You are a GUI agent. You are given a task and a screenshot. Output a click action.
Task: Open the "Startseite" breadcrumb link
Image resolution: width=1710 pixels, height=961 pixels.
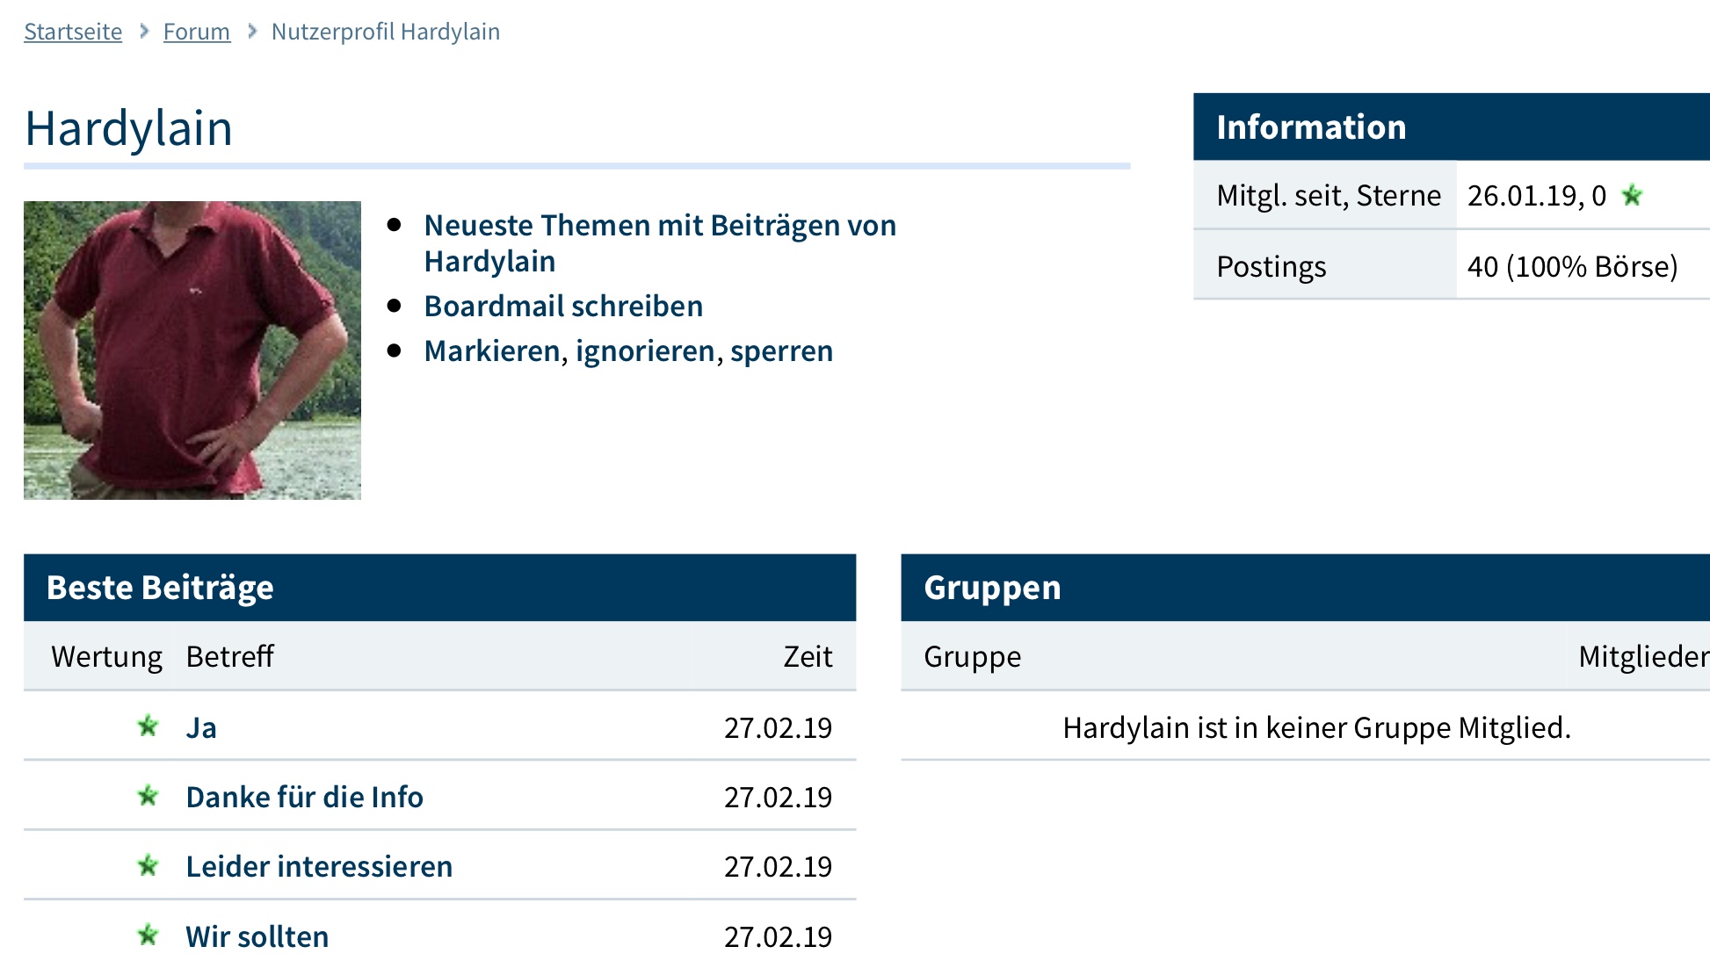click(x=73, y=31)
